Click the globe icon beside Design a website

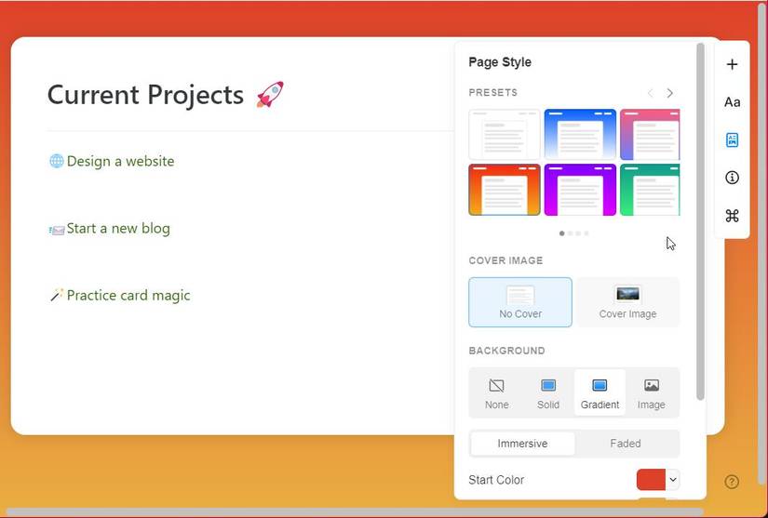coord(57,161)
